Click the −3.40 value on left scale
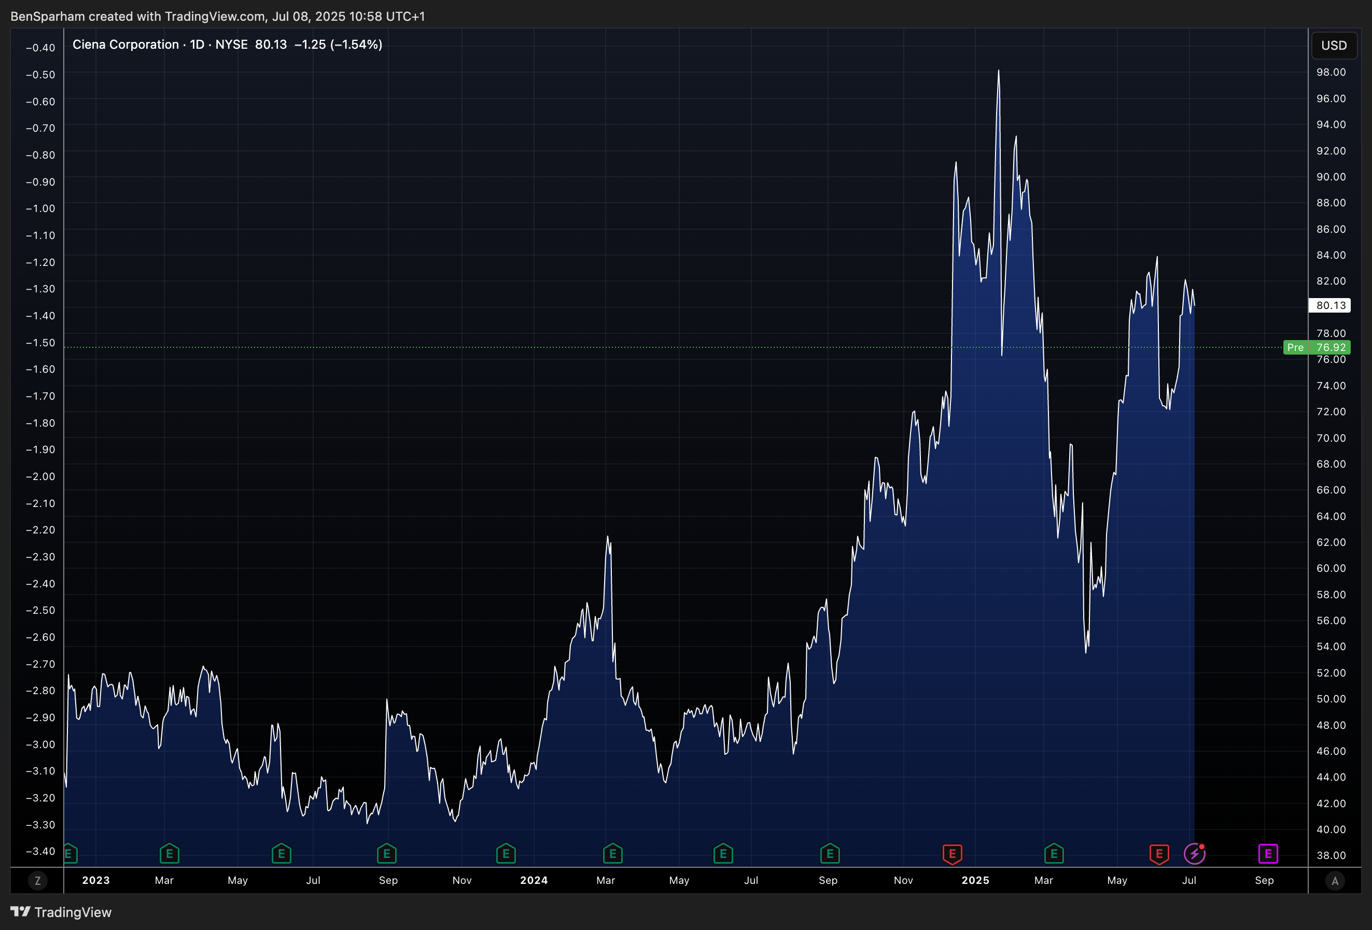This screenshot has height=930, width=1372. tap(40, 851)
